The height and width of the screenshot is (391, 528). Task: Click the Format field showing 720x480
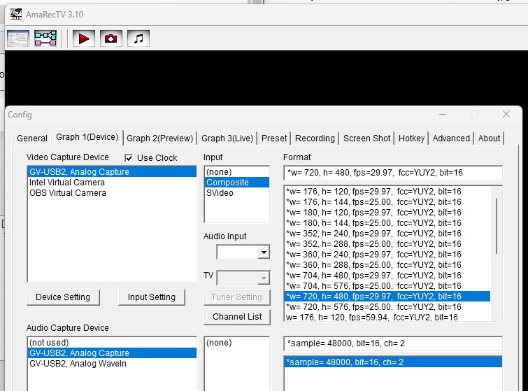(x=393, y=173)
